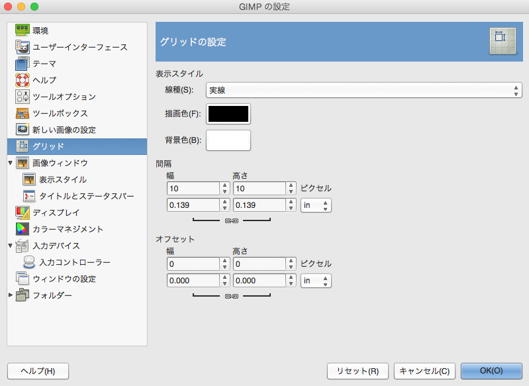This screenshot has height=386, width=529.
Task: Click the ウィンドウの設定 icon
Action: 23,279
